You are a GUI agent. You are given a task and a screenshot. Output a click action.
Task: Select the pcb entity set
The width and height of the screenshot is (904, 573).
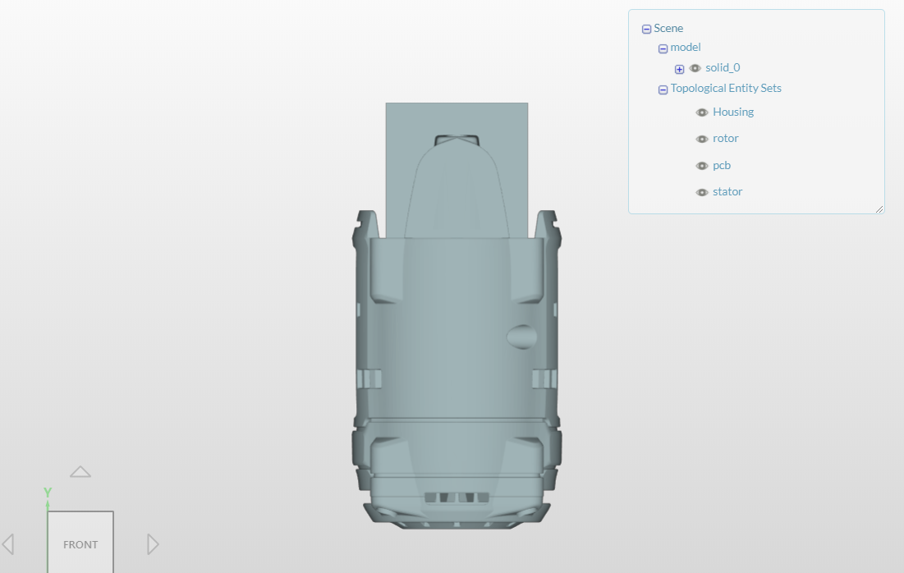[x=721, y=166]
